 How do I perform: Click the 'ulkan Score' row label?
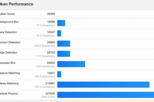click(x=7, y=14)
